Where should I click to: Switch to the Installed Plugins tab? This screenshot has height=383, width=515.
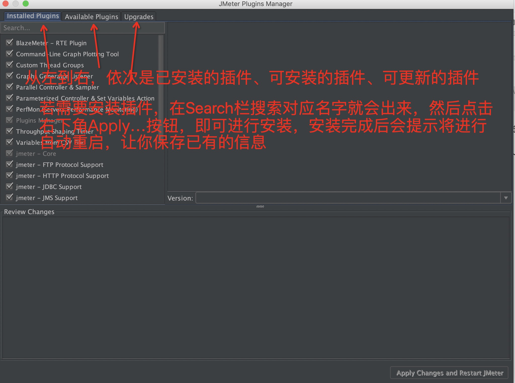pyautogui.click(x=33, y=16)
